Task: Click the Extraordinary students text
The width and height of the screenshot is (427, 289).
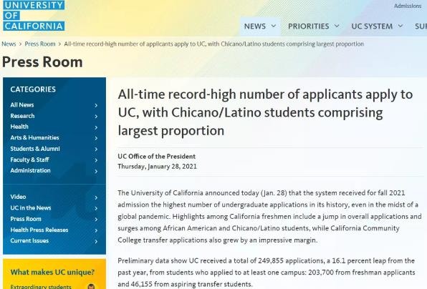Action: (x=41, y=287)
